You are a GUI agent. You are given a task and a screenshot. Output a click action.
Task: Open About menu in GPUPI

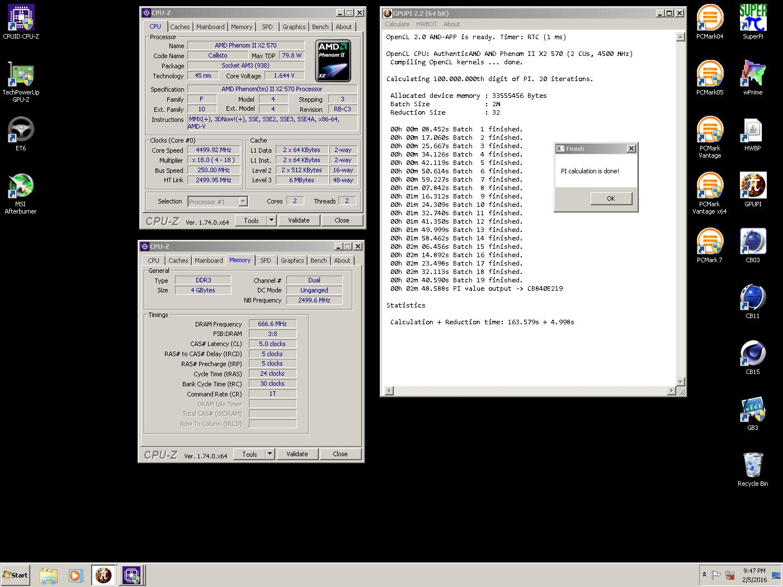tap(452, 24)
